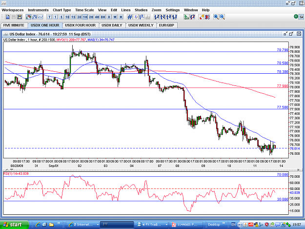Toggle the chart grid hash icon
Screen dimensions: 305x229
point(130,17)
